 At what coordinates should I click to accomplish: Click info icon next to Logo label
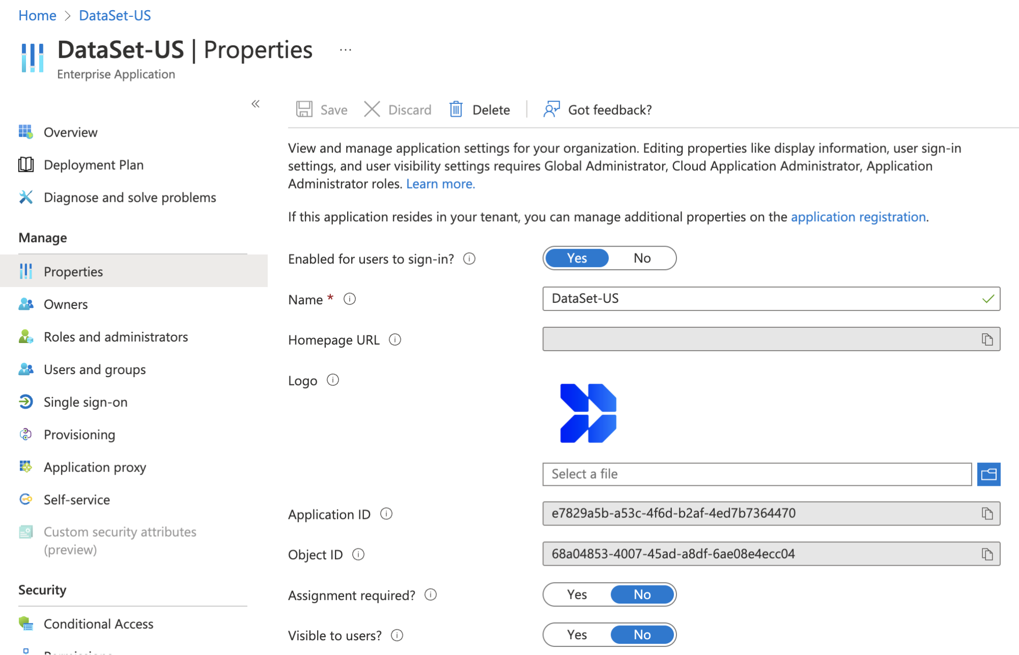click(x=333, y=380)
